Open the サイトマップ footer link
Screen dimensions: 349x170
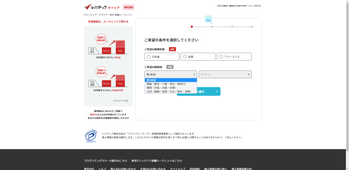[x=178, y=169]
